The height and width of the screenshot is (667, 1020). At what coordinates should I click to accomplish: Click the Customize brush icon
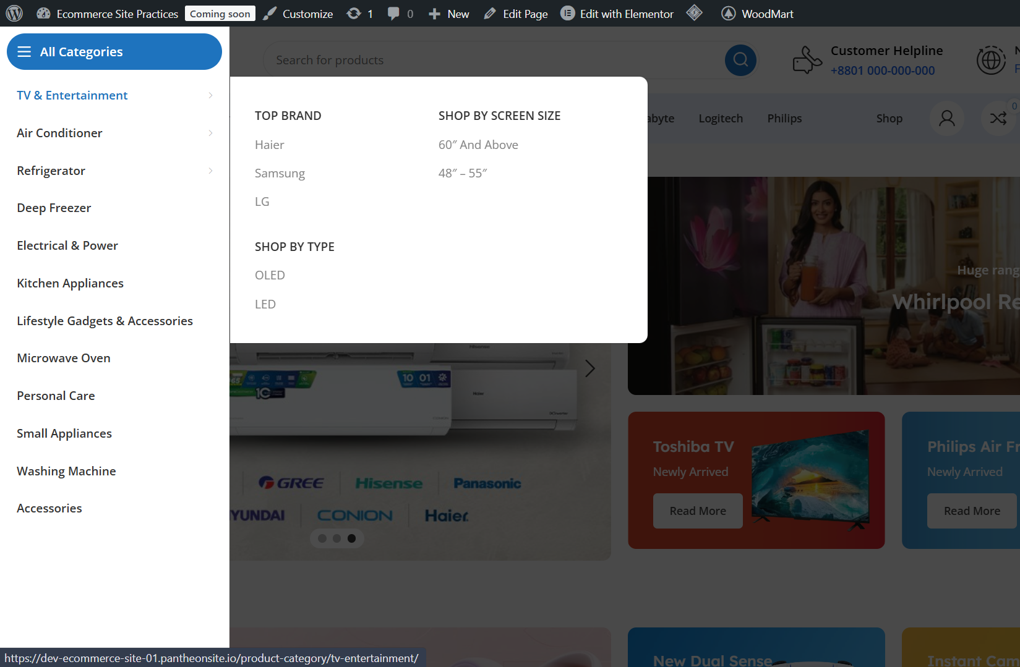[x=270, y=14]
